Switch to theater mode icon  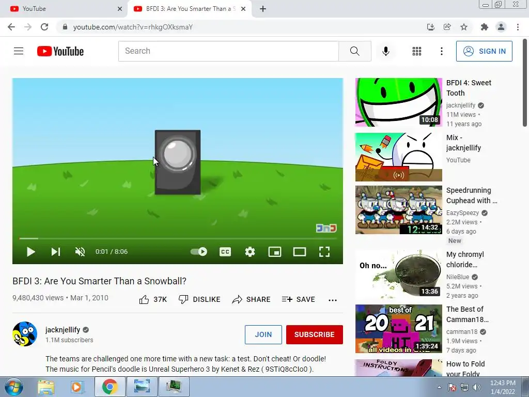300,252
